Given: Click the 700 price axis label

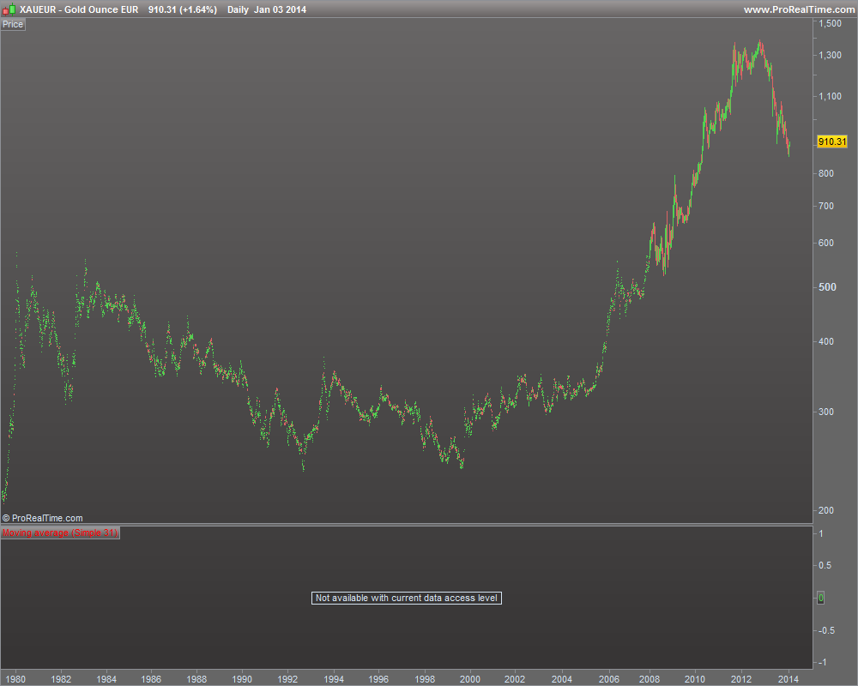Looking at the screenshot, I should coord(826,207).
